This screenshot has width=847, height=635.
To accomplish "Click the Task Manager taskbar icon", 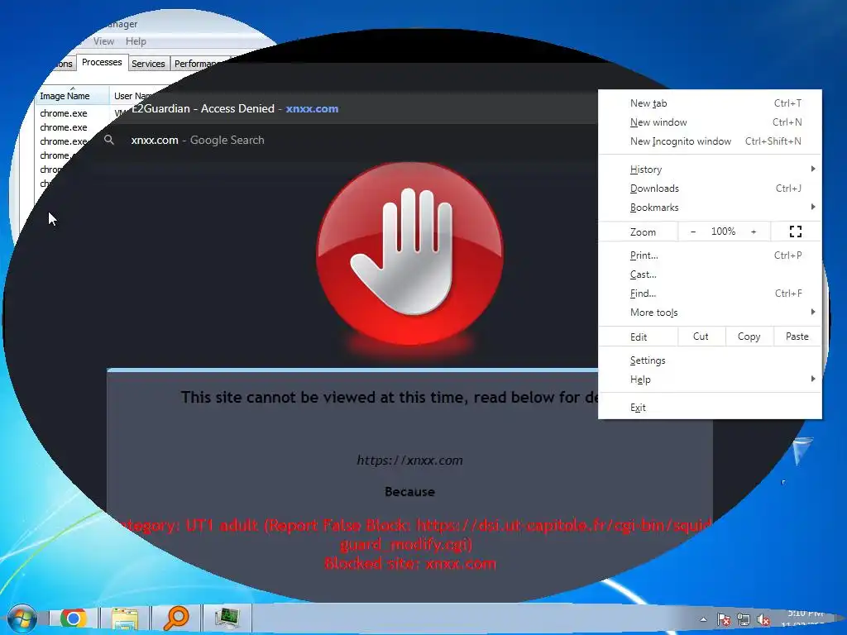I will point(227,618).
